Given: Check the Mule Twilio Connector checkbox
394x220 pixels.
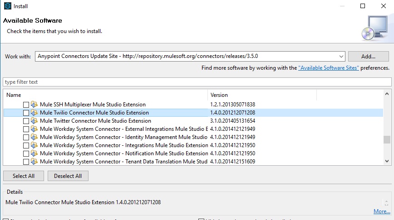Looking at the screenshot, I should pyautogui.click(x=26, y=113).
